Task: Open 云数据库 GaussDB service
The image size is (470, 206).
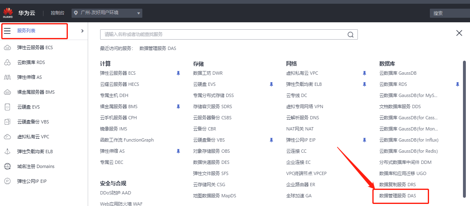Action: click(398, 73)
